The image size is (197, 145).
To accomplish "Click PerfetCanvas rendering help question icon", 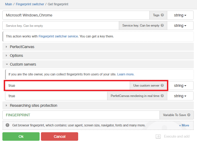I will click(162, 96).
